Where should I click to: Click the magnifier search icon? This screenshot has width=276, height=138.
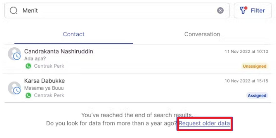(14, 10)
